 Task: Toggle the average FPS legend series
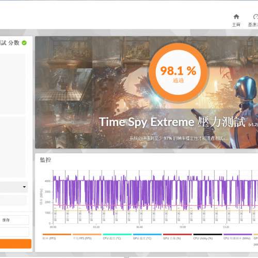click(87, 236)
